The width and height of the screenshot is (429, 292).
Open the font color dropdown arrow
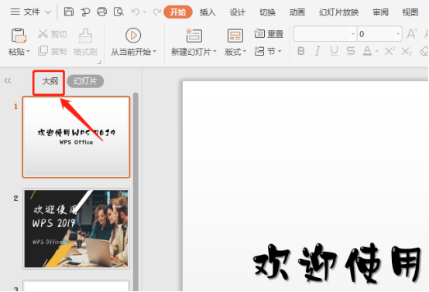tap(377, 51)
